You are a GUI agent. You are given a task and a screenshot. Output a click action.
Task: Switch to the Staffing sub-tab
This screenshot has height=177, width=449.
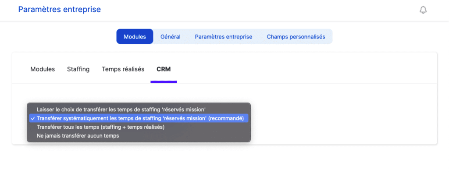pyautogui.click(x=78, y=69)
